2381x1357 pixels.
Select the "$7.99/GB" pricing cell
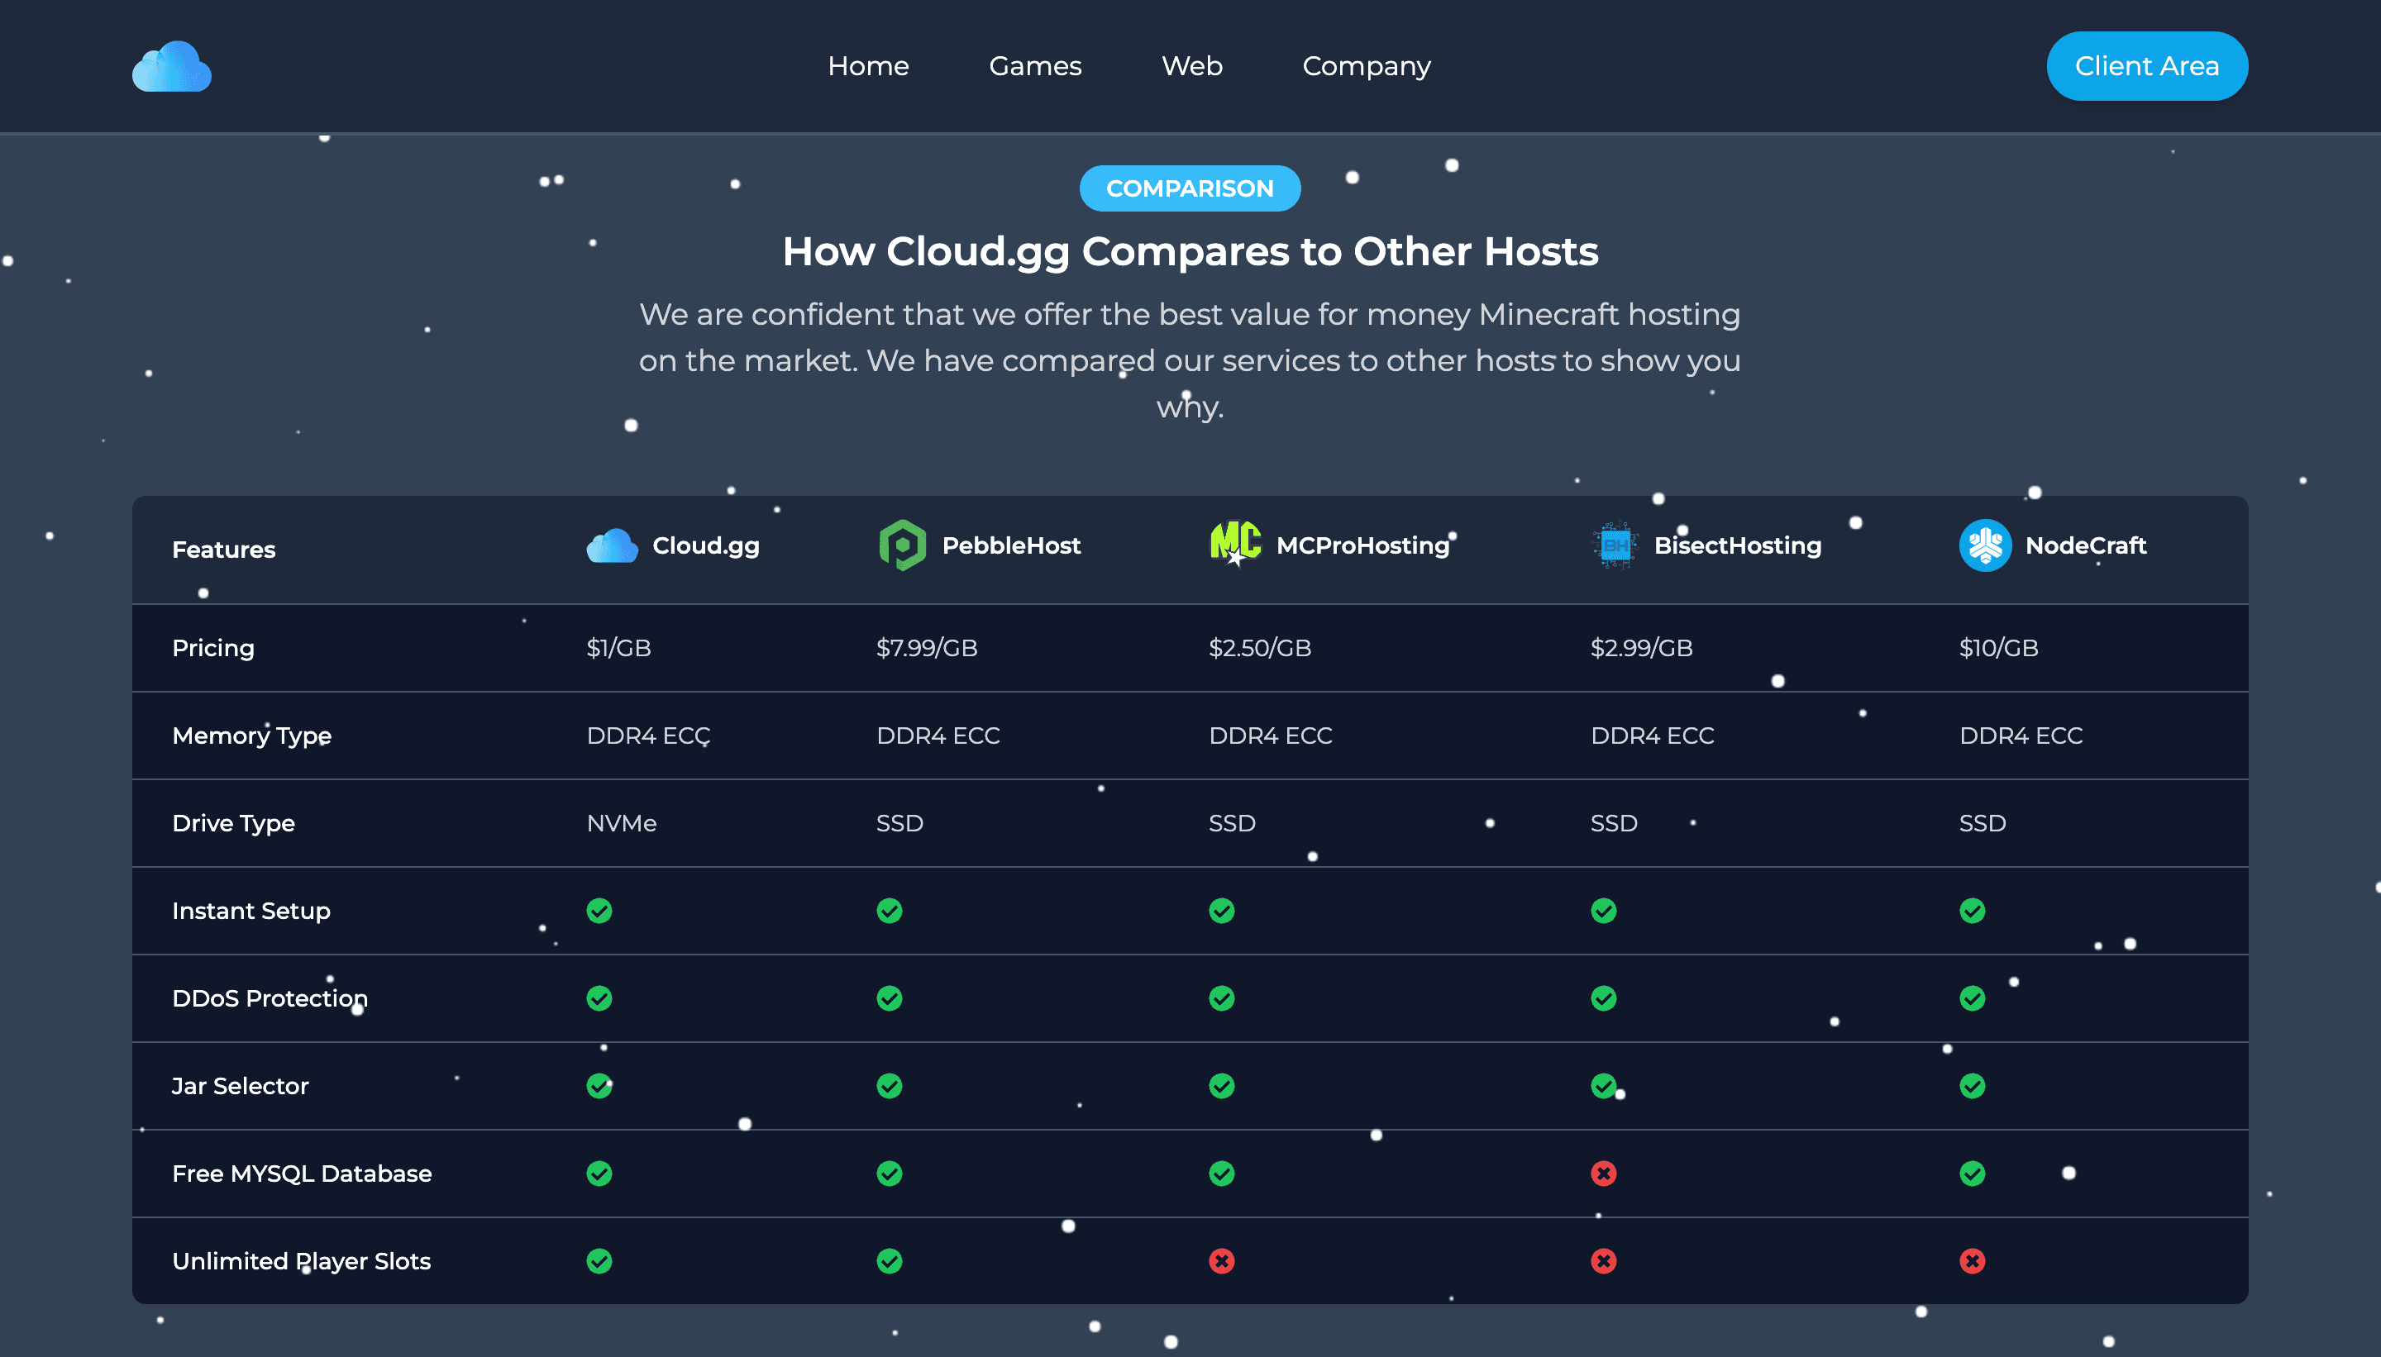927,648
